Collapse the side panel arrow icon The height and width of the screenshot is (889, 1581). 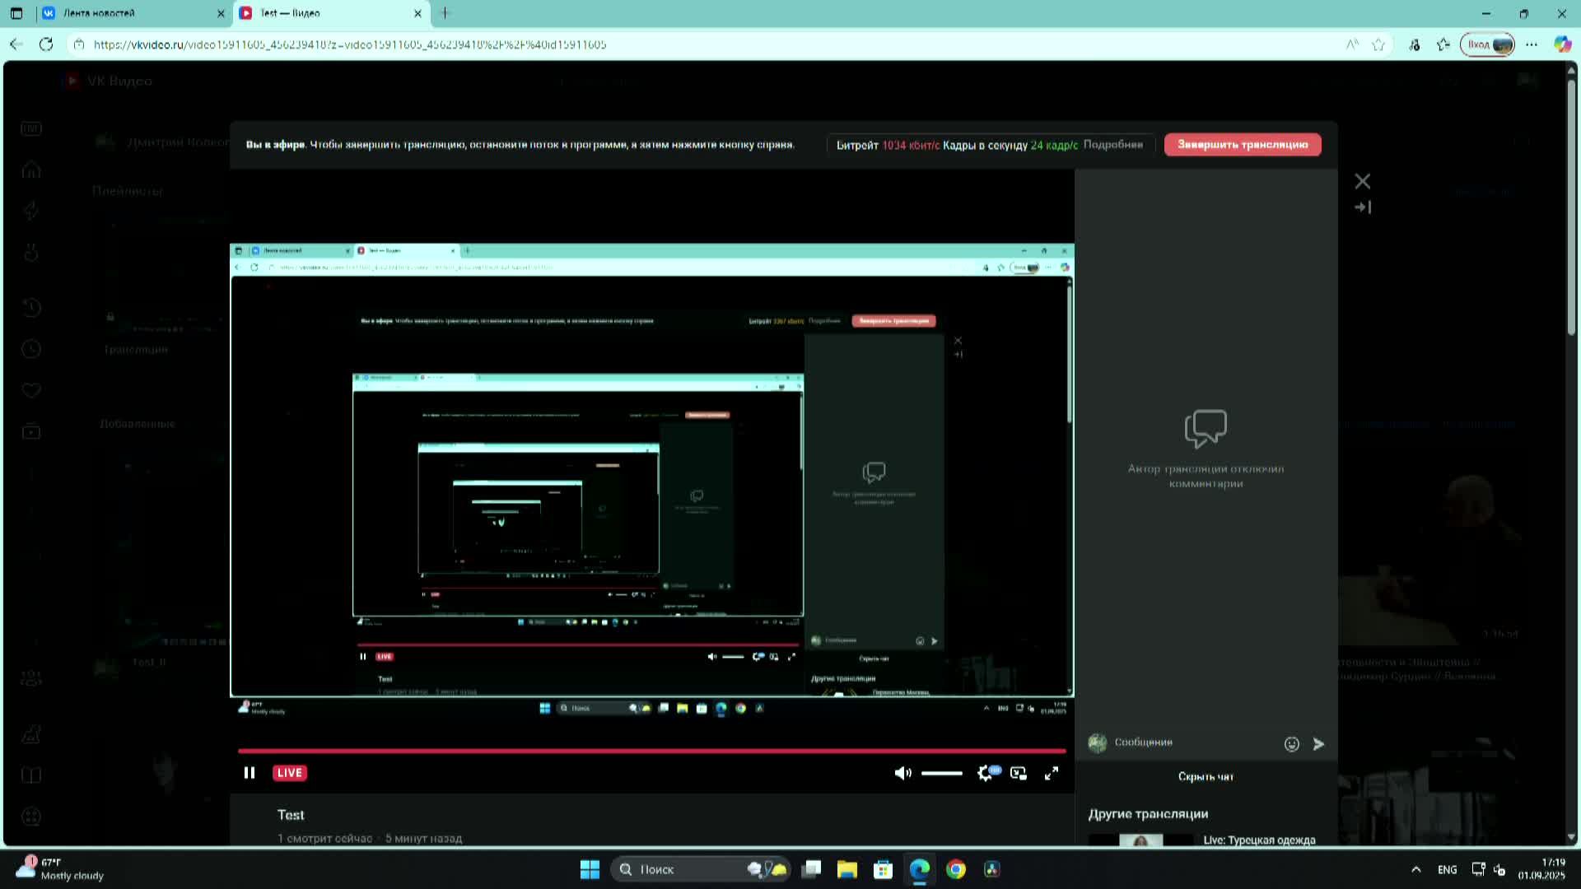(x=1363, y=207)
